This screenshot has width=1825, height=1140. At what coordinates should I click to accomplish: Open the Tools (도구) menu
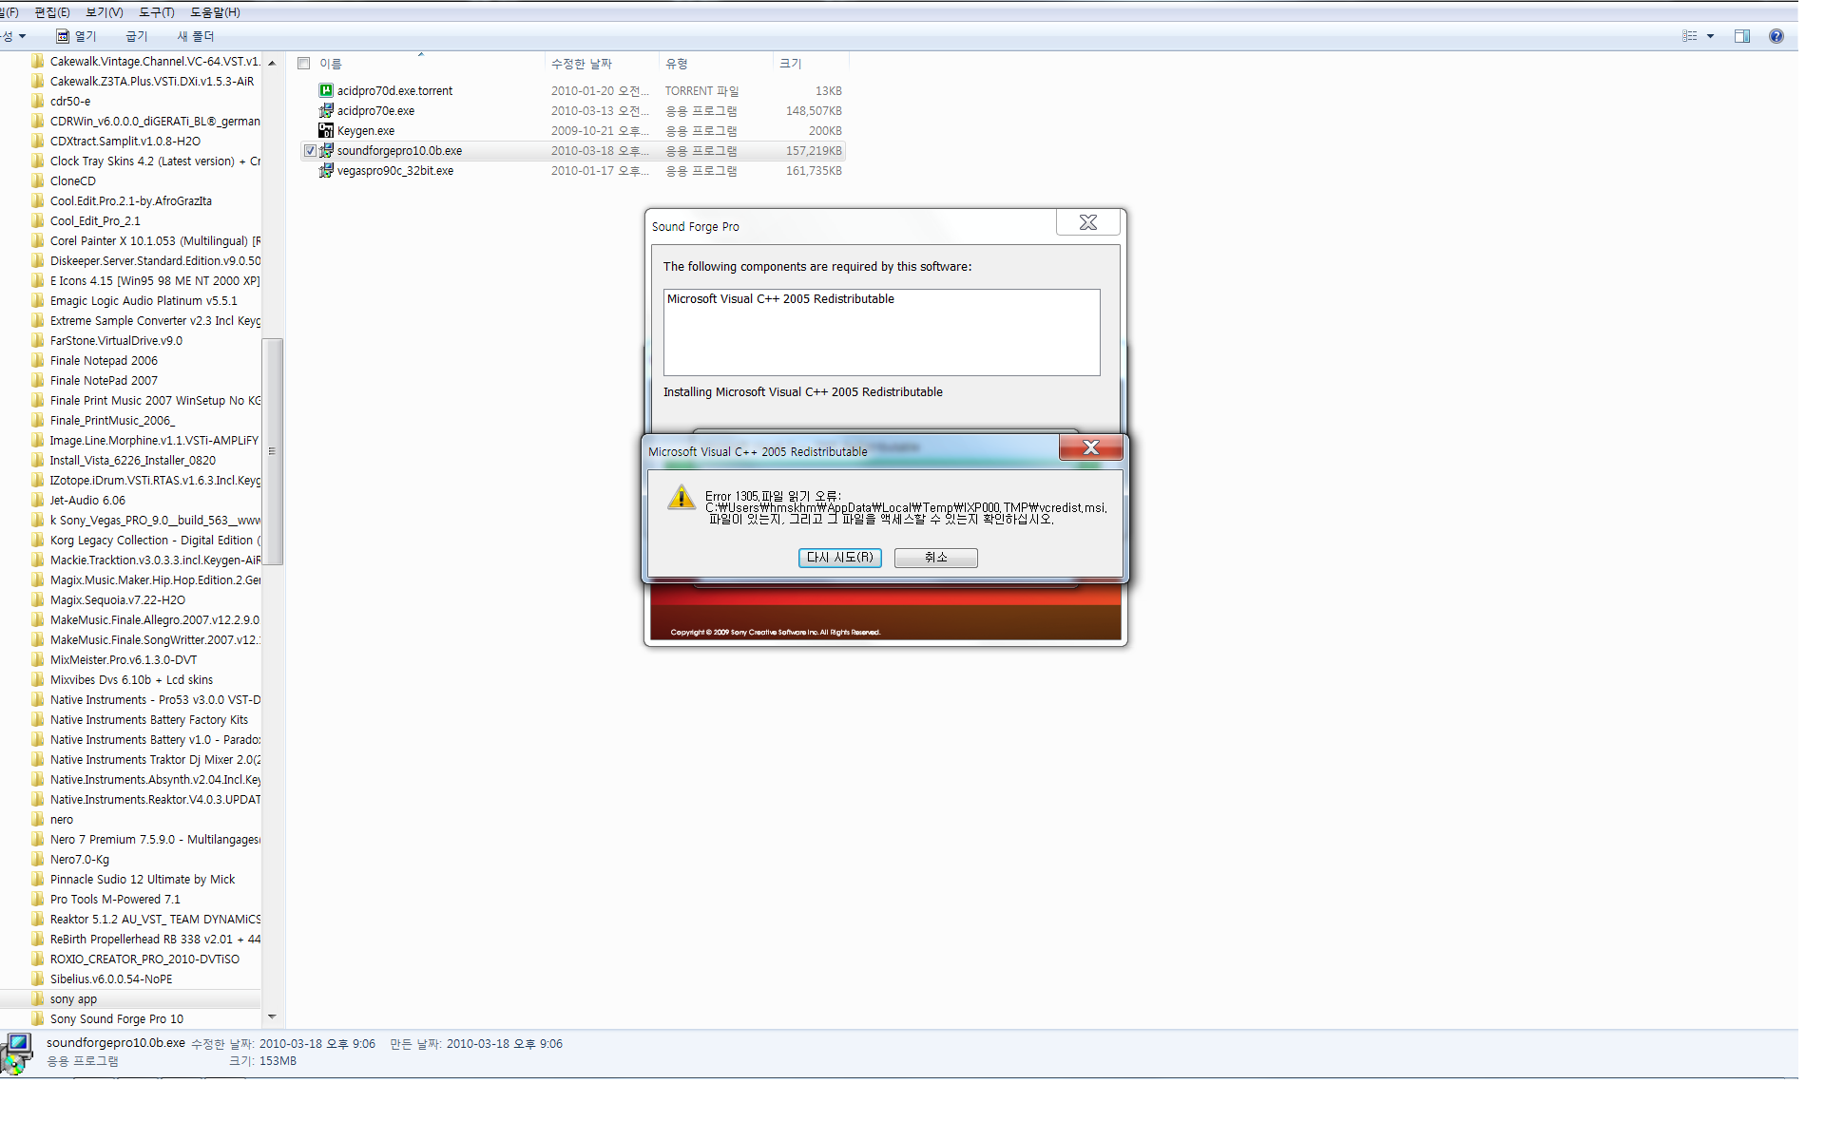click(157, 12)
